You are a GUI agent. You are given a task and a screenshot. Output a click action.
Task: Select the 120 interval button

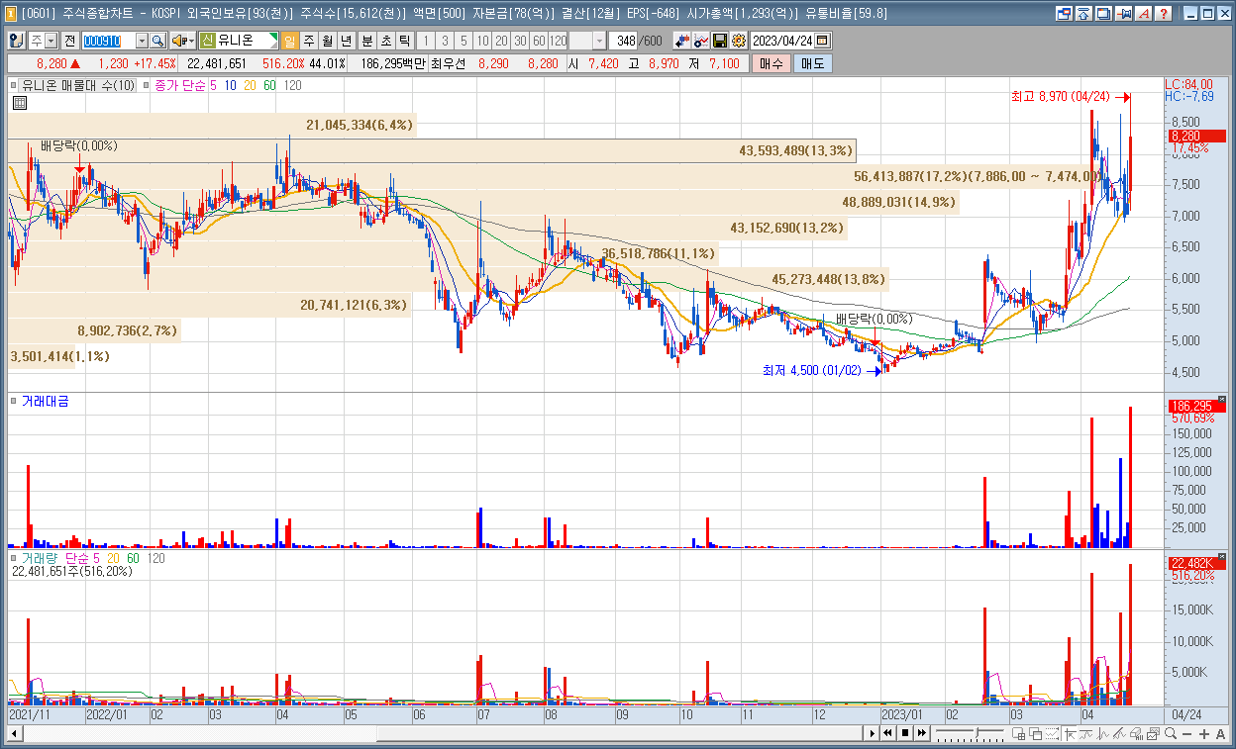(x=558, y=41)
